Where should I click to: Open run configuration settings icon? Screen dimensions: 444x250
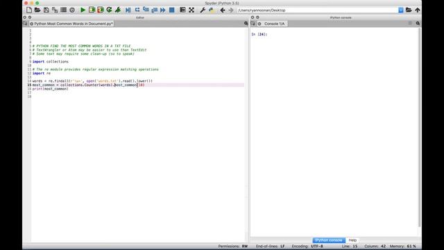click(x=118, y=10)
